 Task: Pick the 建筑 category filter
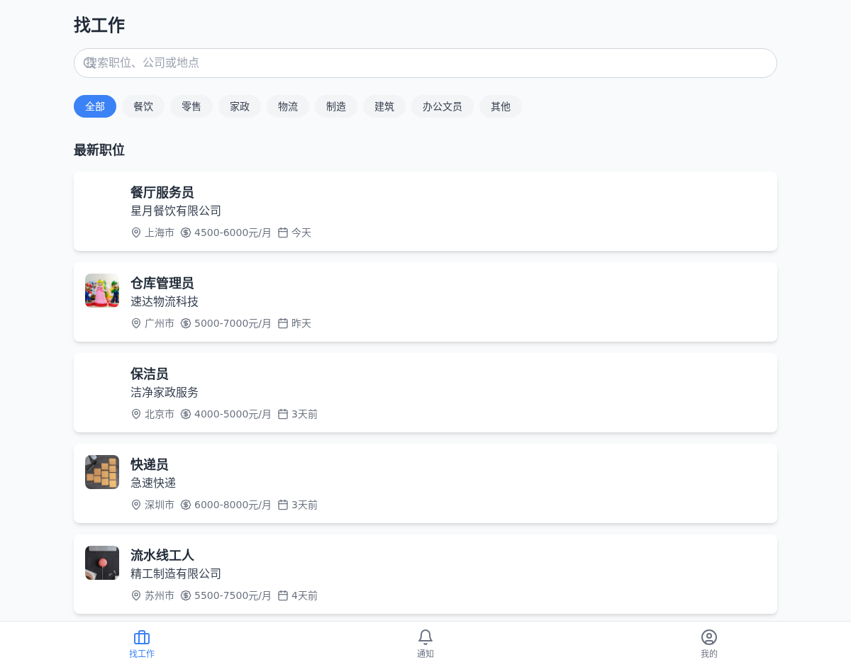pyautogui.click(x=384, y=106)
